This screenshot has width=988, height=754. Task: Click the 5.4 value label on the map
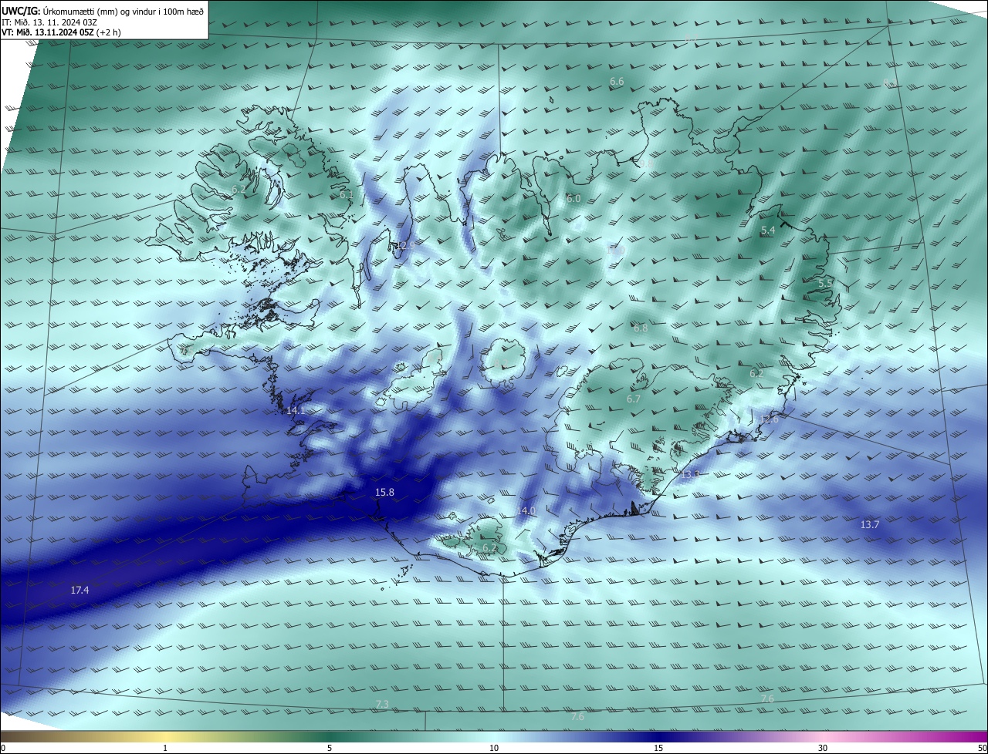(768, 231)
